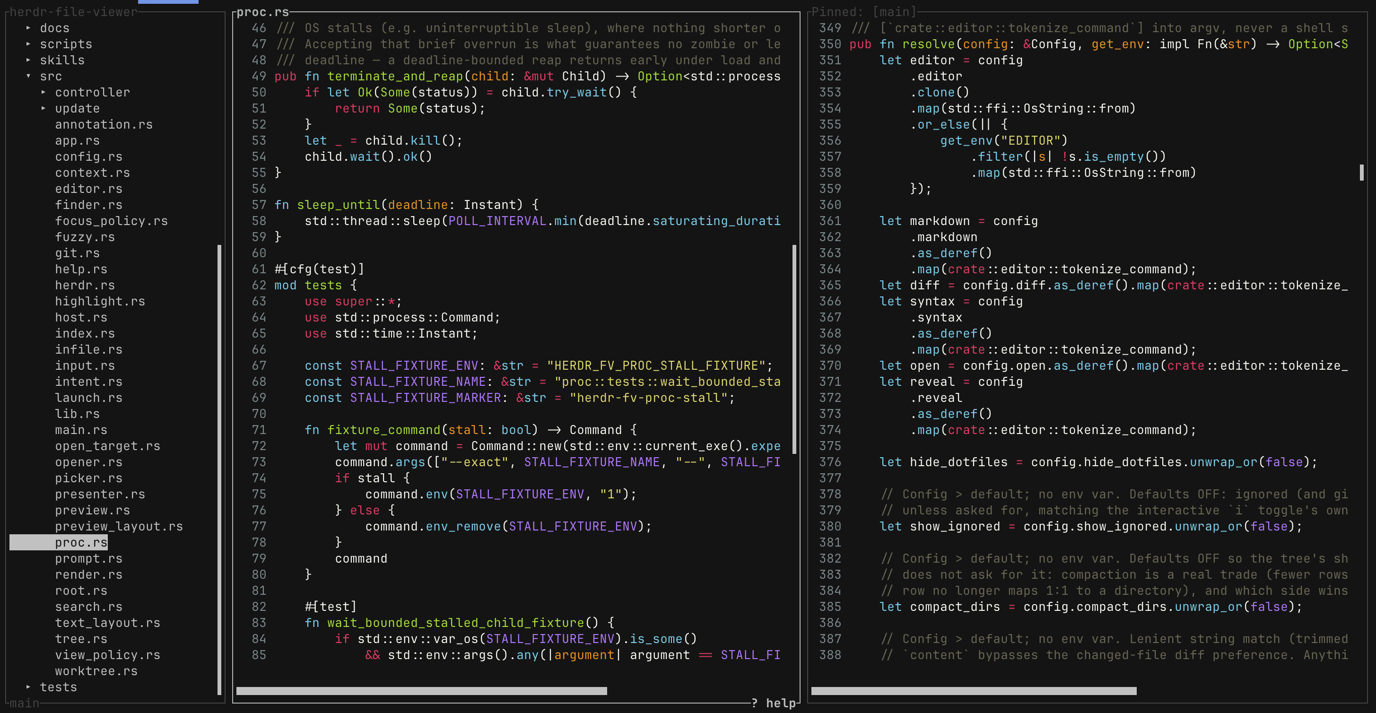Open host.rs in the tree

(81, 317)
